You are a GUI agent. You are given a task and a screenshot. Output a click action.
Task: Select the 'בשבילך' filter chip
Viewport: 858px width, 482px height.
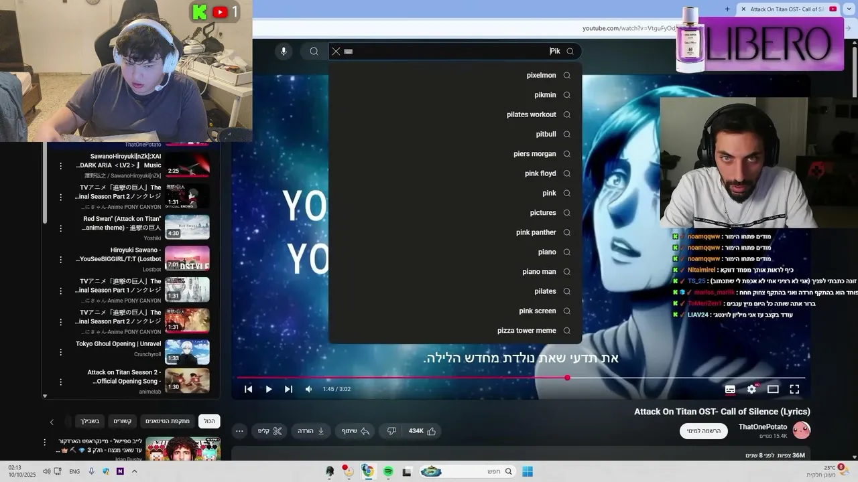click(90, 421)
